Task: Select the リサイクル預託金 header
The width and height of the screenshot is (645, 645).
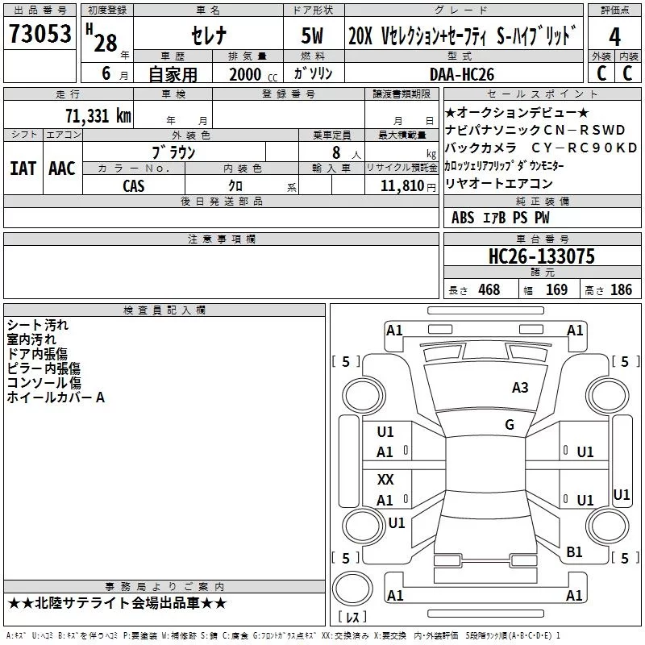Action: [402, 168]
